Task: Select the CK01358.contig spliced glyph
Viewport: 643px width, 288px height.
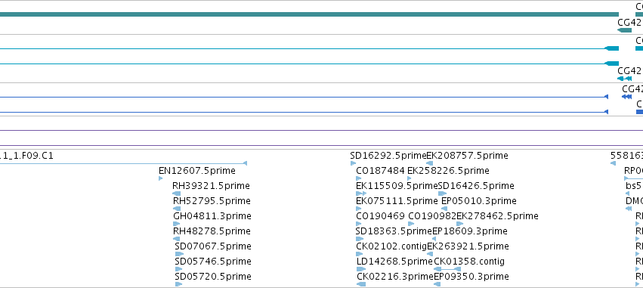Action: [447, 269]
